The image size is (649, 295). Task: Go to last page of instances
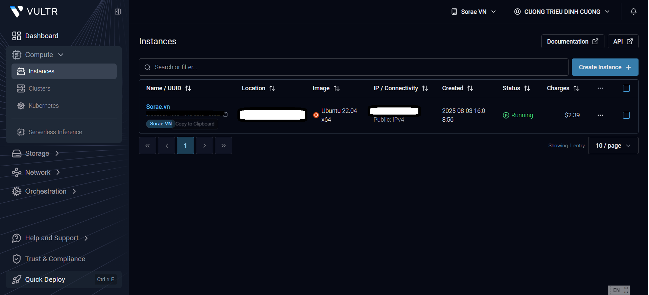click(224, 146)
